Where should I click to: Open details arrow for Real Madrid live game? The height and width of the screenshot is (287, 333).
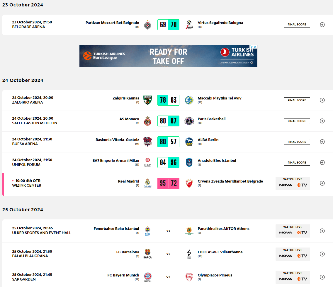click(x=322, y=183)
